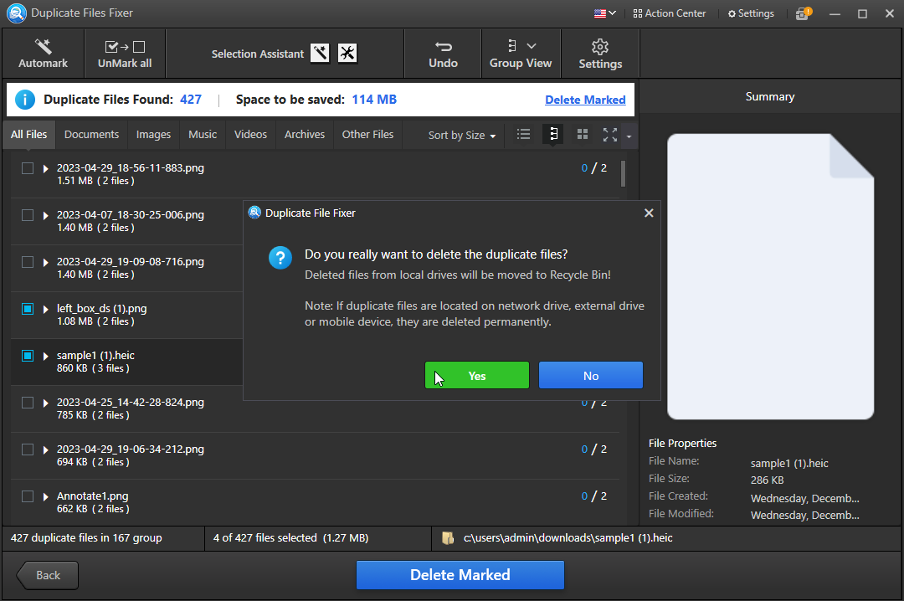Switch to list view layout

tap(523, 134)
